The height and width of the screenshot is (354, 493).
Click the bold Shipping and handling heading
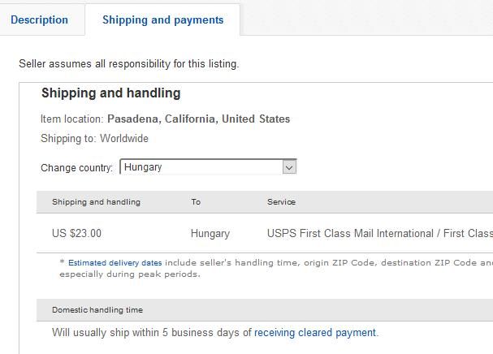(x=110, y=93)
